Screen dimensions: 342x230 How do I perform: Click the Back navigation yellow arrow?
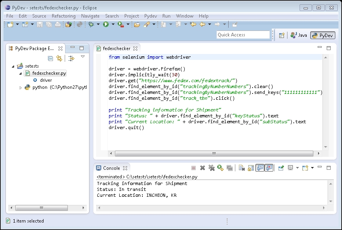click(x=202, y=24)
